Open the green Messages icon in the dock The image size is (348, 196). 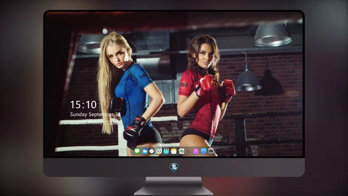click(x=137, y=151)
